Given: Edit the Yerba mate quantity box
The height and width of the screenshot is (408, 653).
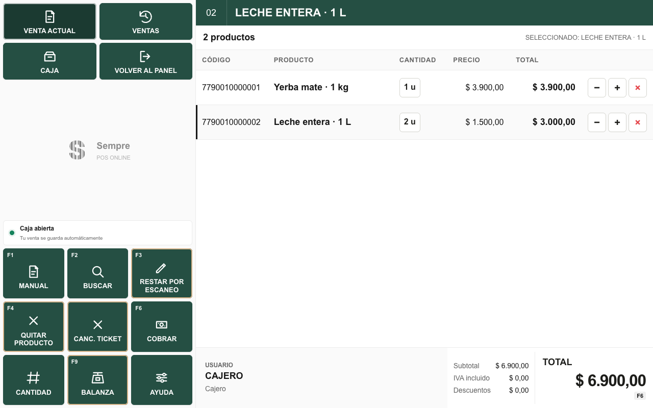Looking at the screenshot, I should click(410, 87).
